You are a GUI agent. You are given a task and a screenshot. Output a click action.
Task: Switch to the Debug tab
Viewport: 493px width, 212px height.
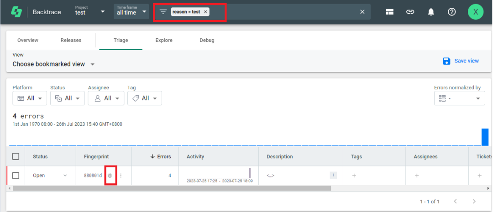coord(207,40)
